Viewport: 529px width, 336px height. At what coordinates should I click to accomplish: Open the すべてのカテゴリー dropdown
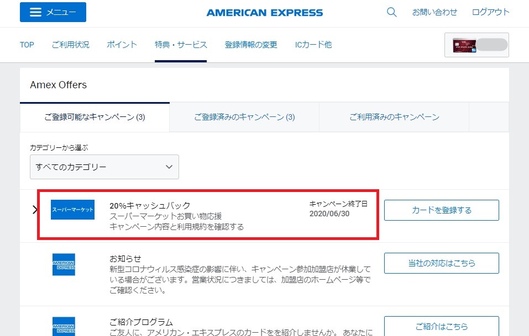pos(104,167)
